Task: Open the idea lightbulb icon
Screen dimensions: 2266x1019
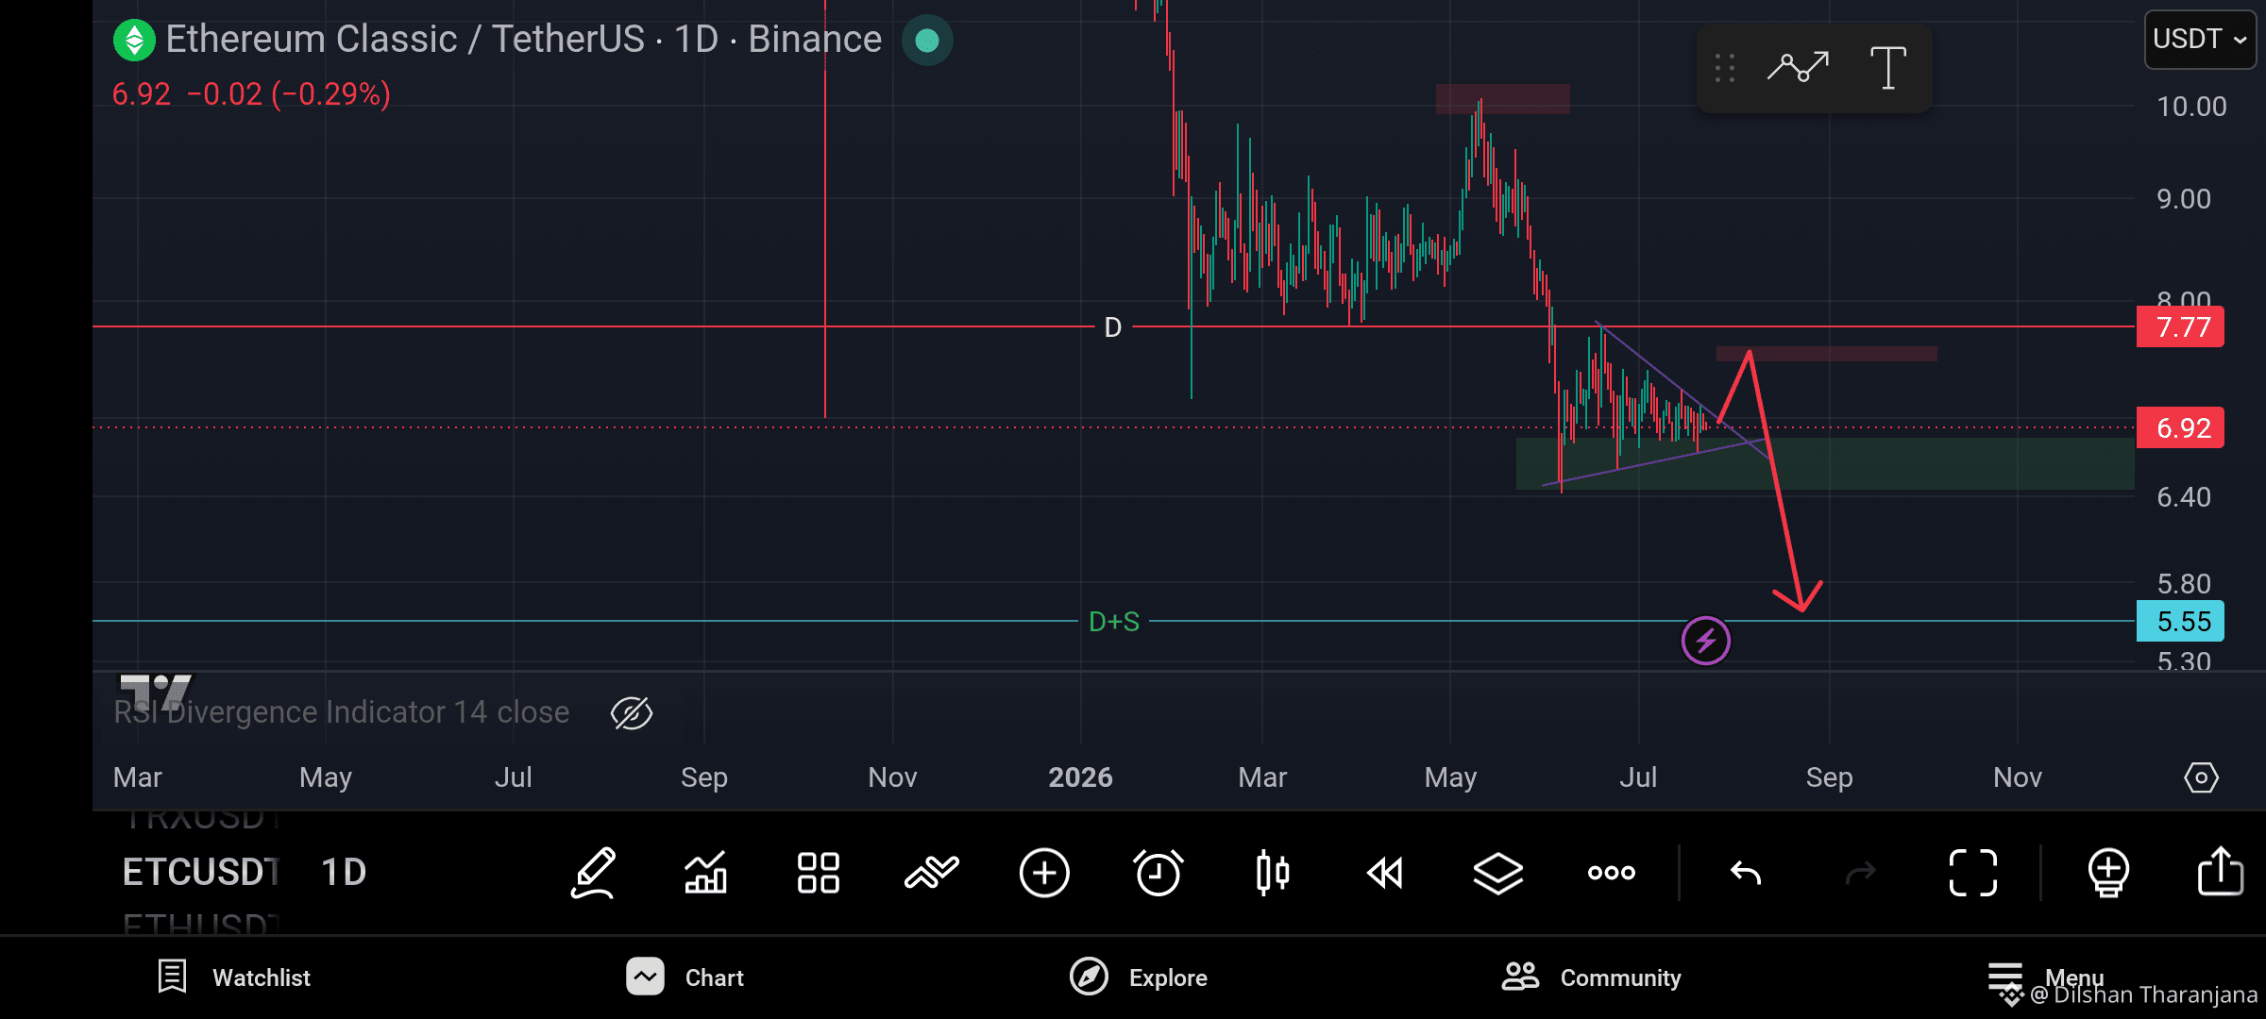Action: 2107,873
